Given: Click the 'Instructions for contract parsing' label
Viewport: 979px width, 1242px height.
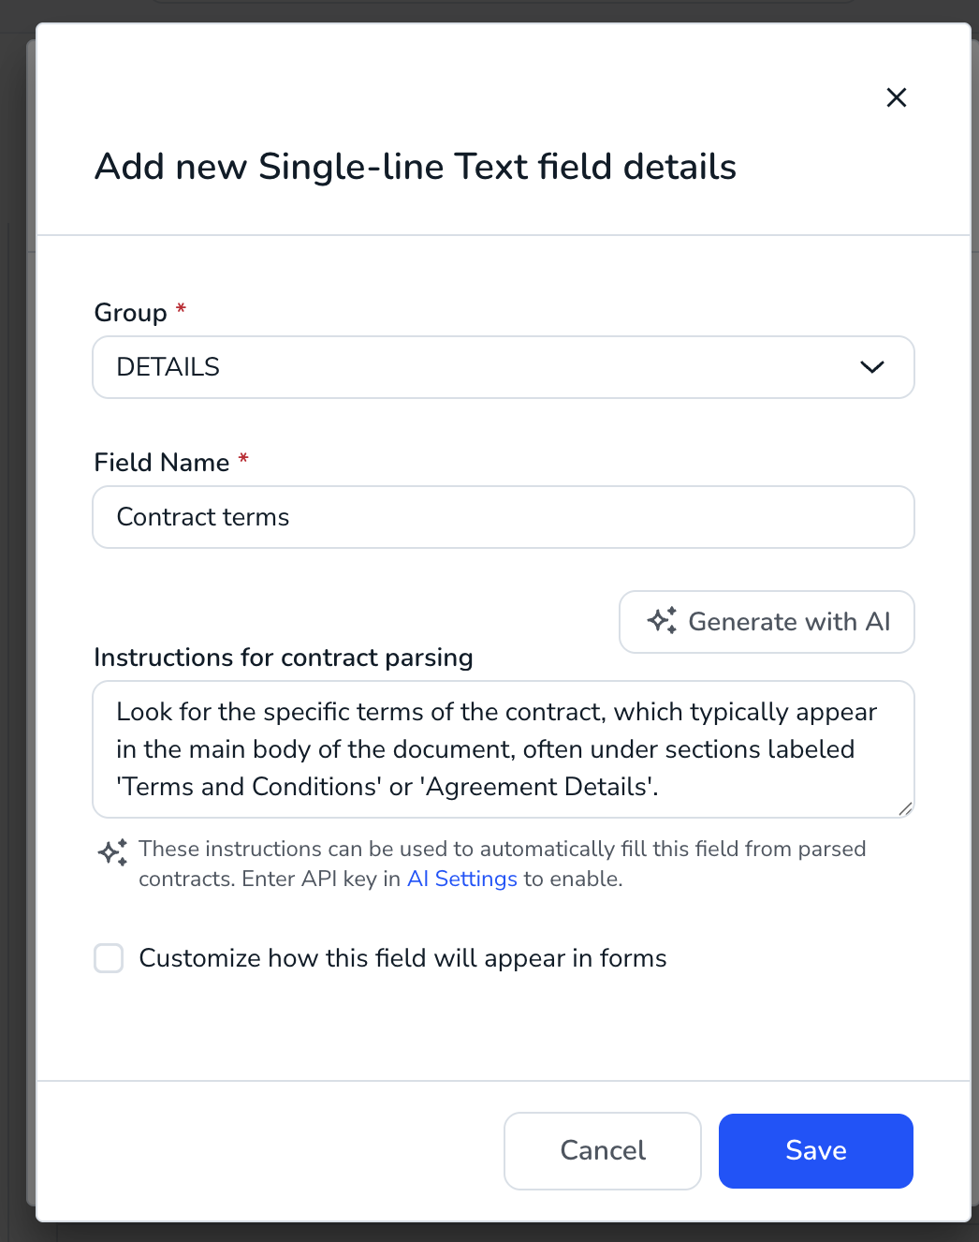Looking at the screenshot, I should [x=284, y=658].
